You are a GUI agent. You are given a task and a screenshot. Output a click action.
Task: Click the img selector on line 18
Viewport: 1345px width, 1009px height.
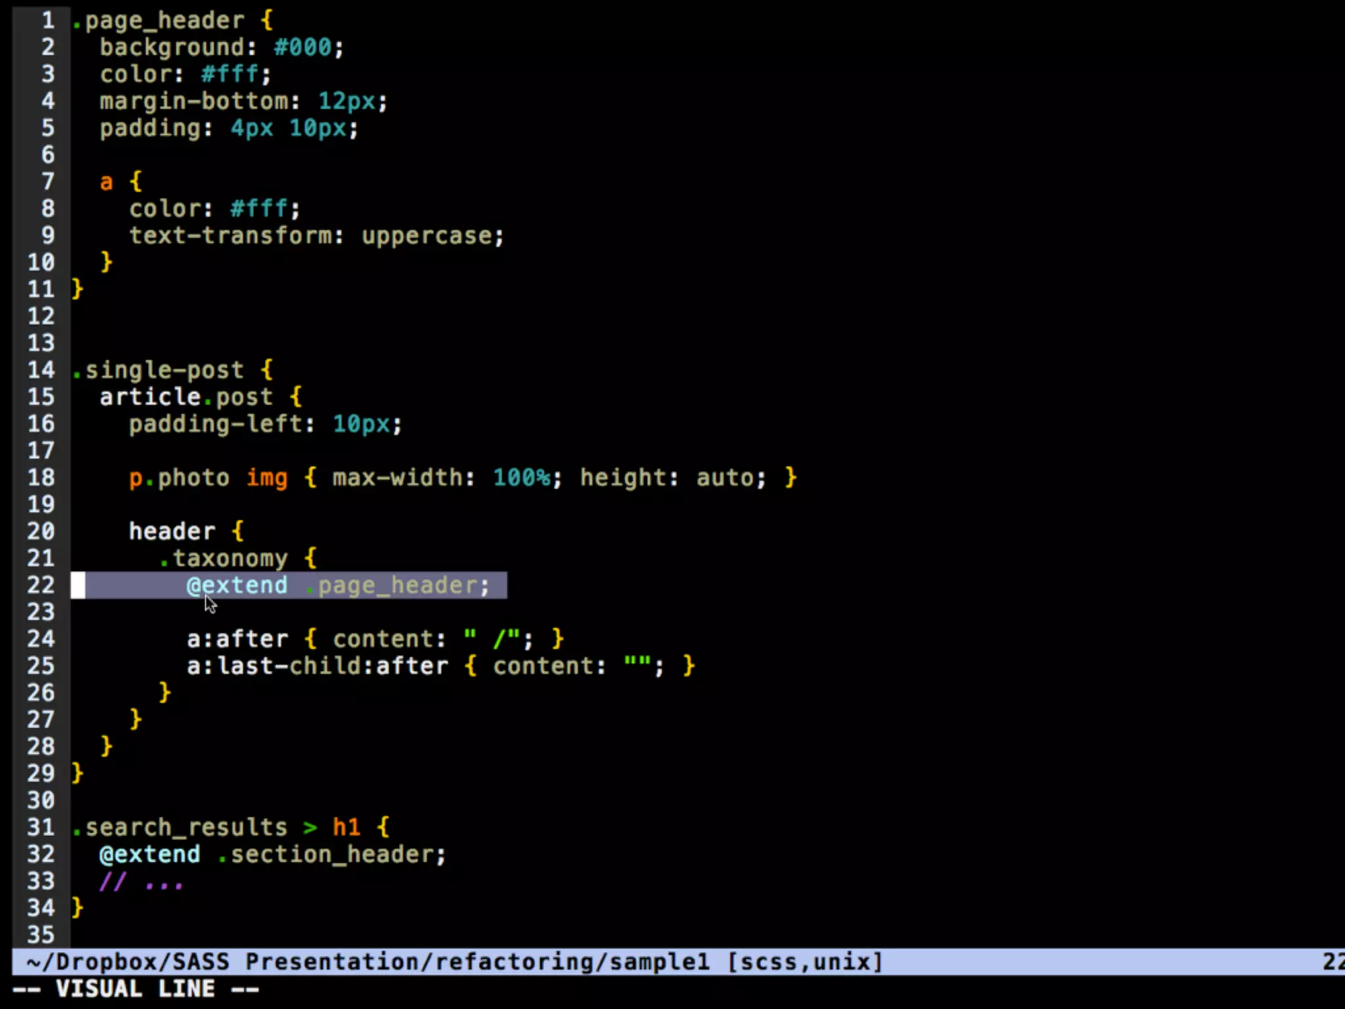267,478
